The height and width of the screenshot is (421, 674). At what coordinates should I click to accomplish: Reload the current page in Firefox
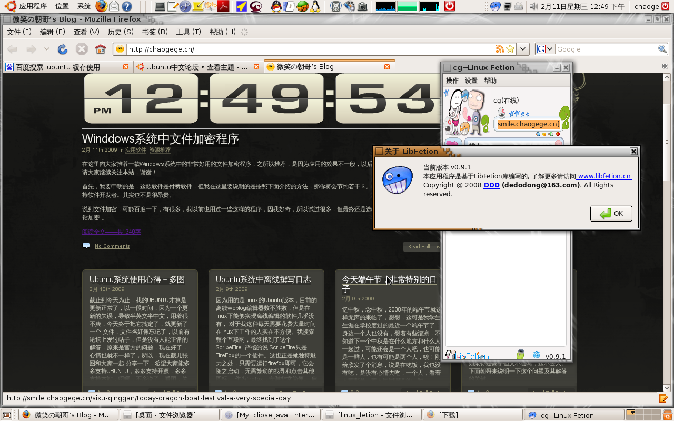point(63,49)
